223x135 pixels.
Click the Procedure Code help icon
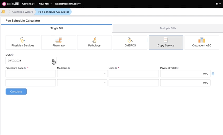pyautogui.click(x=25, y=68)
